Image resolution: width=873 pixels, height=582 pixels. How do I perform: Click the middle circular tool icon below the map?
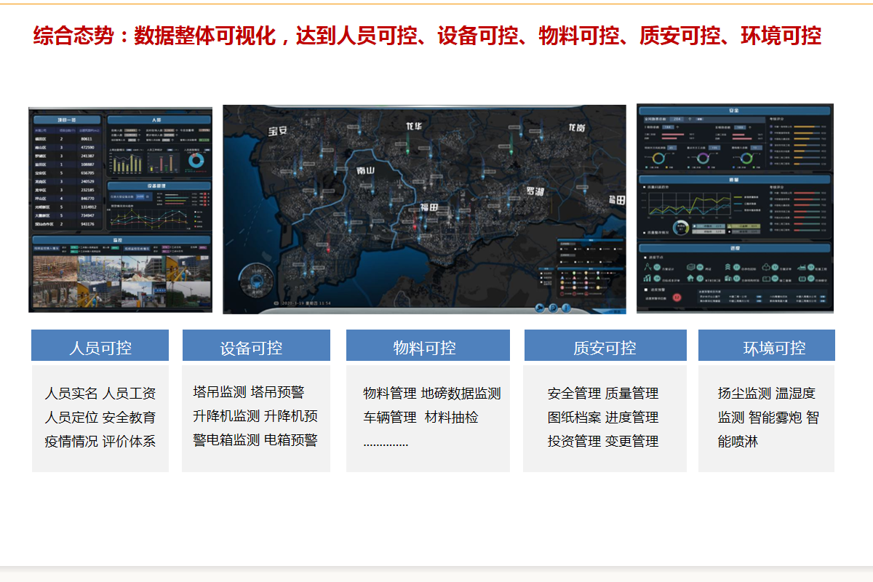[553, 308]
